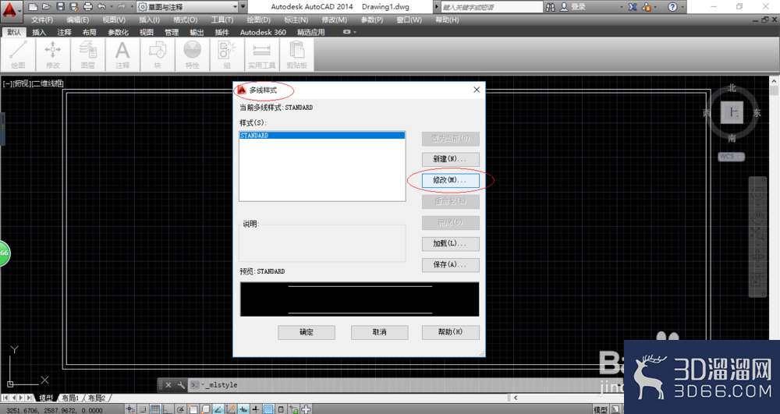Screen dimensions: 780x414
Task: Switch to the 布局1 layout tab
Action: [x=70, y=398]
